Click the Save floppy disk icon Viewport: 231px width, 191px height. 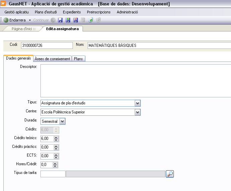61,20
